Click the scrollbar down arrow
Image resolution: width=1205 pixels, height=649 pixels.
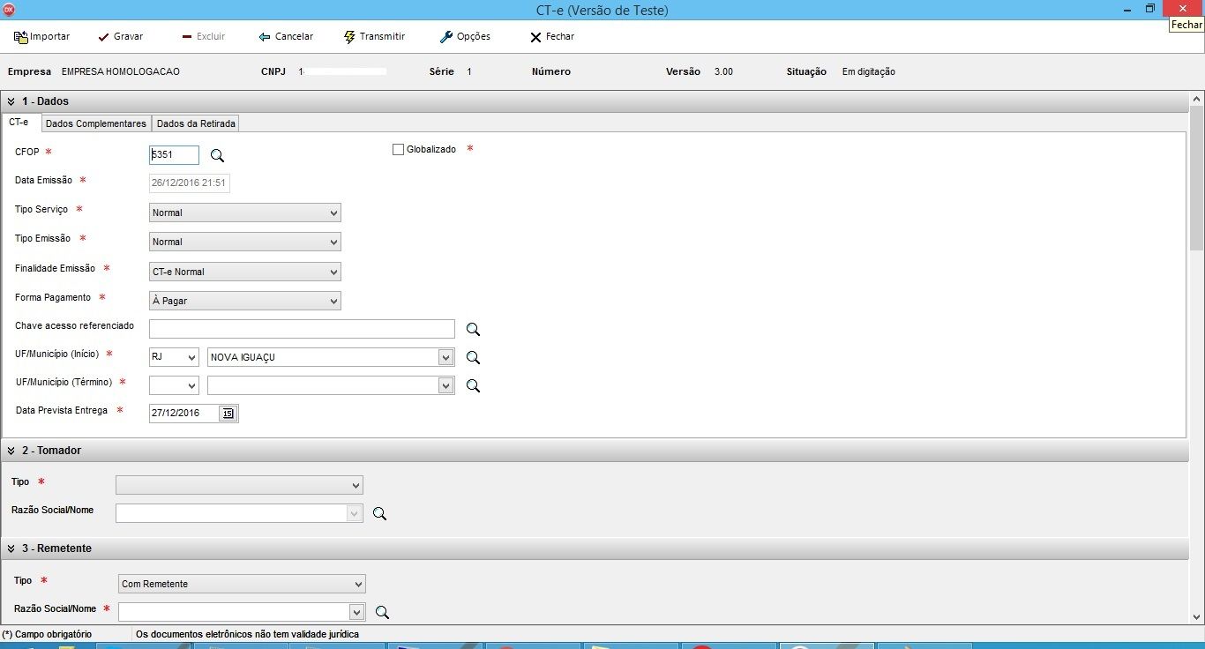tap(1196, 617)
